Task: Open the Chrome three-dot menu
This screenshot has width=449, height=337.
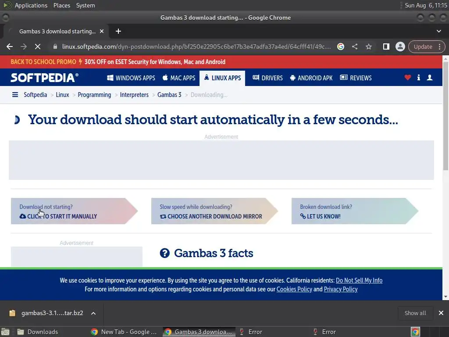Action: coord(439,47)
